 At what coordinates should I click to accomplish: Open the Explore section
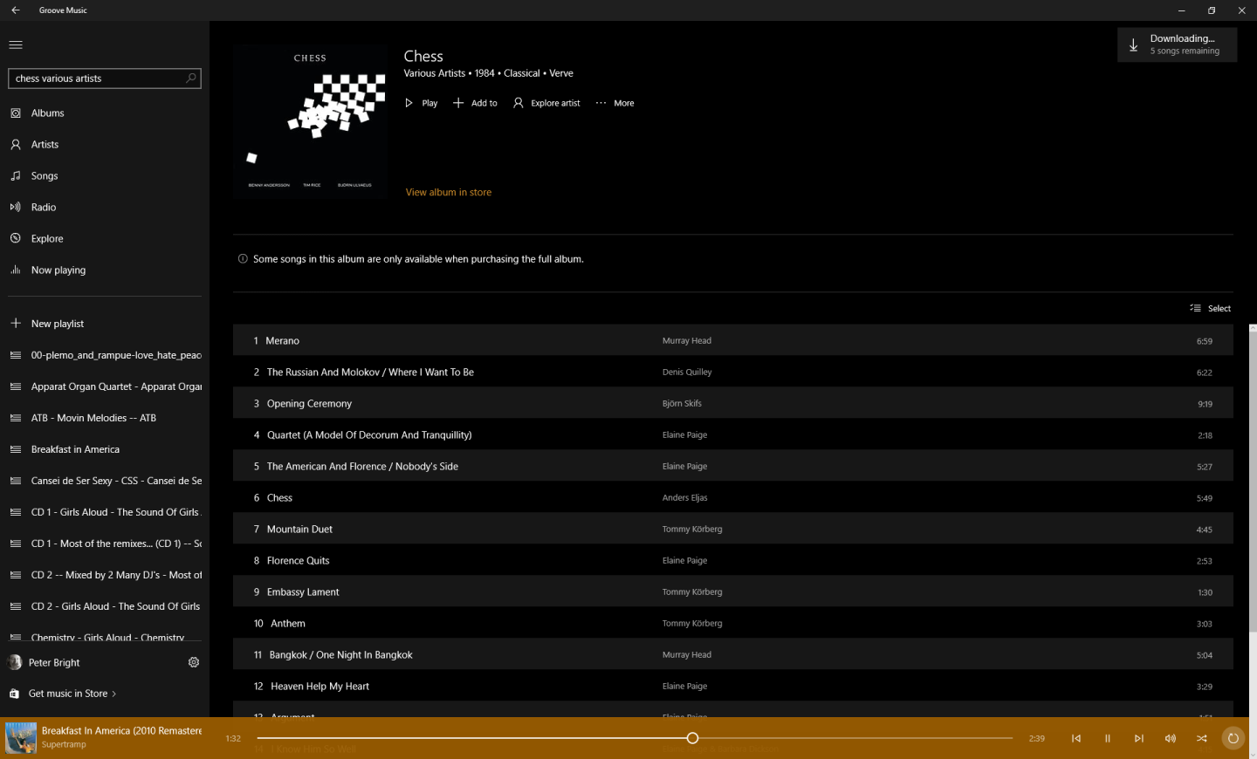tap(46, 238)
